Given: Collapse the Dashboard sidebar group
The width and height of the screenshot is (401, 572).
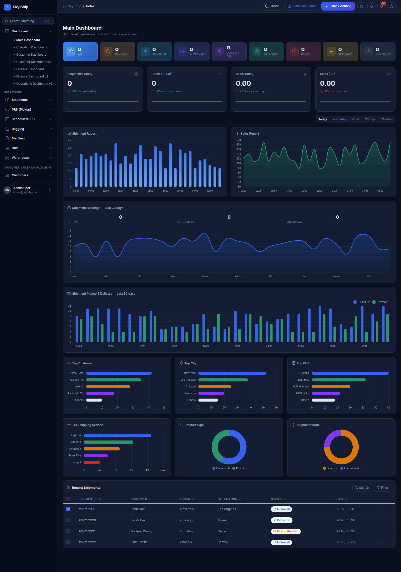Looking at the screenshot, I should pos(29,31).
